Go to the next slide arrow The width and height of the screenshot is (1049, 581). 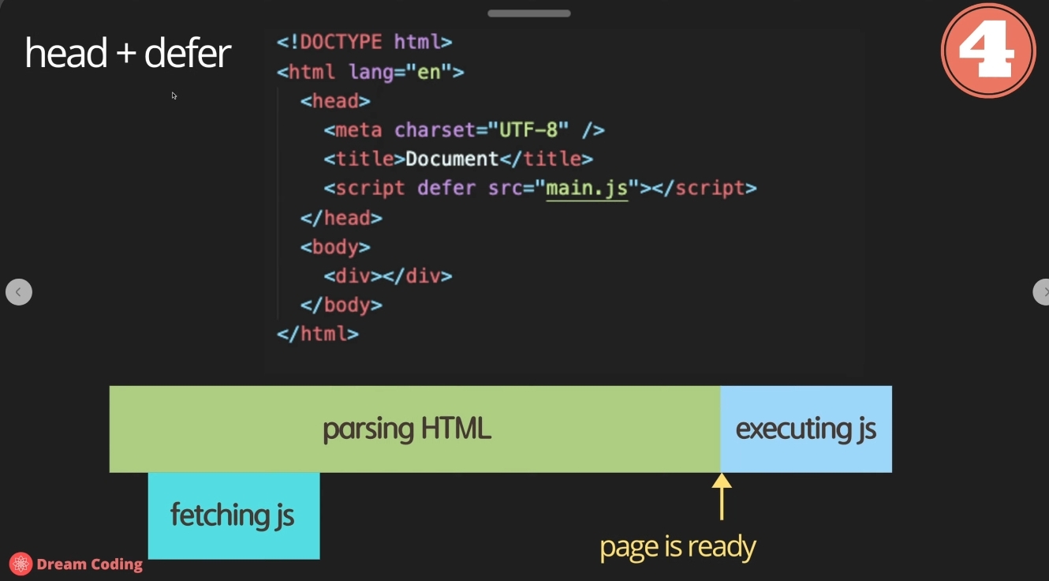1041,292
